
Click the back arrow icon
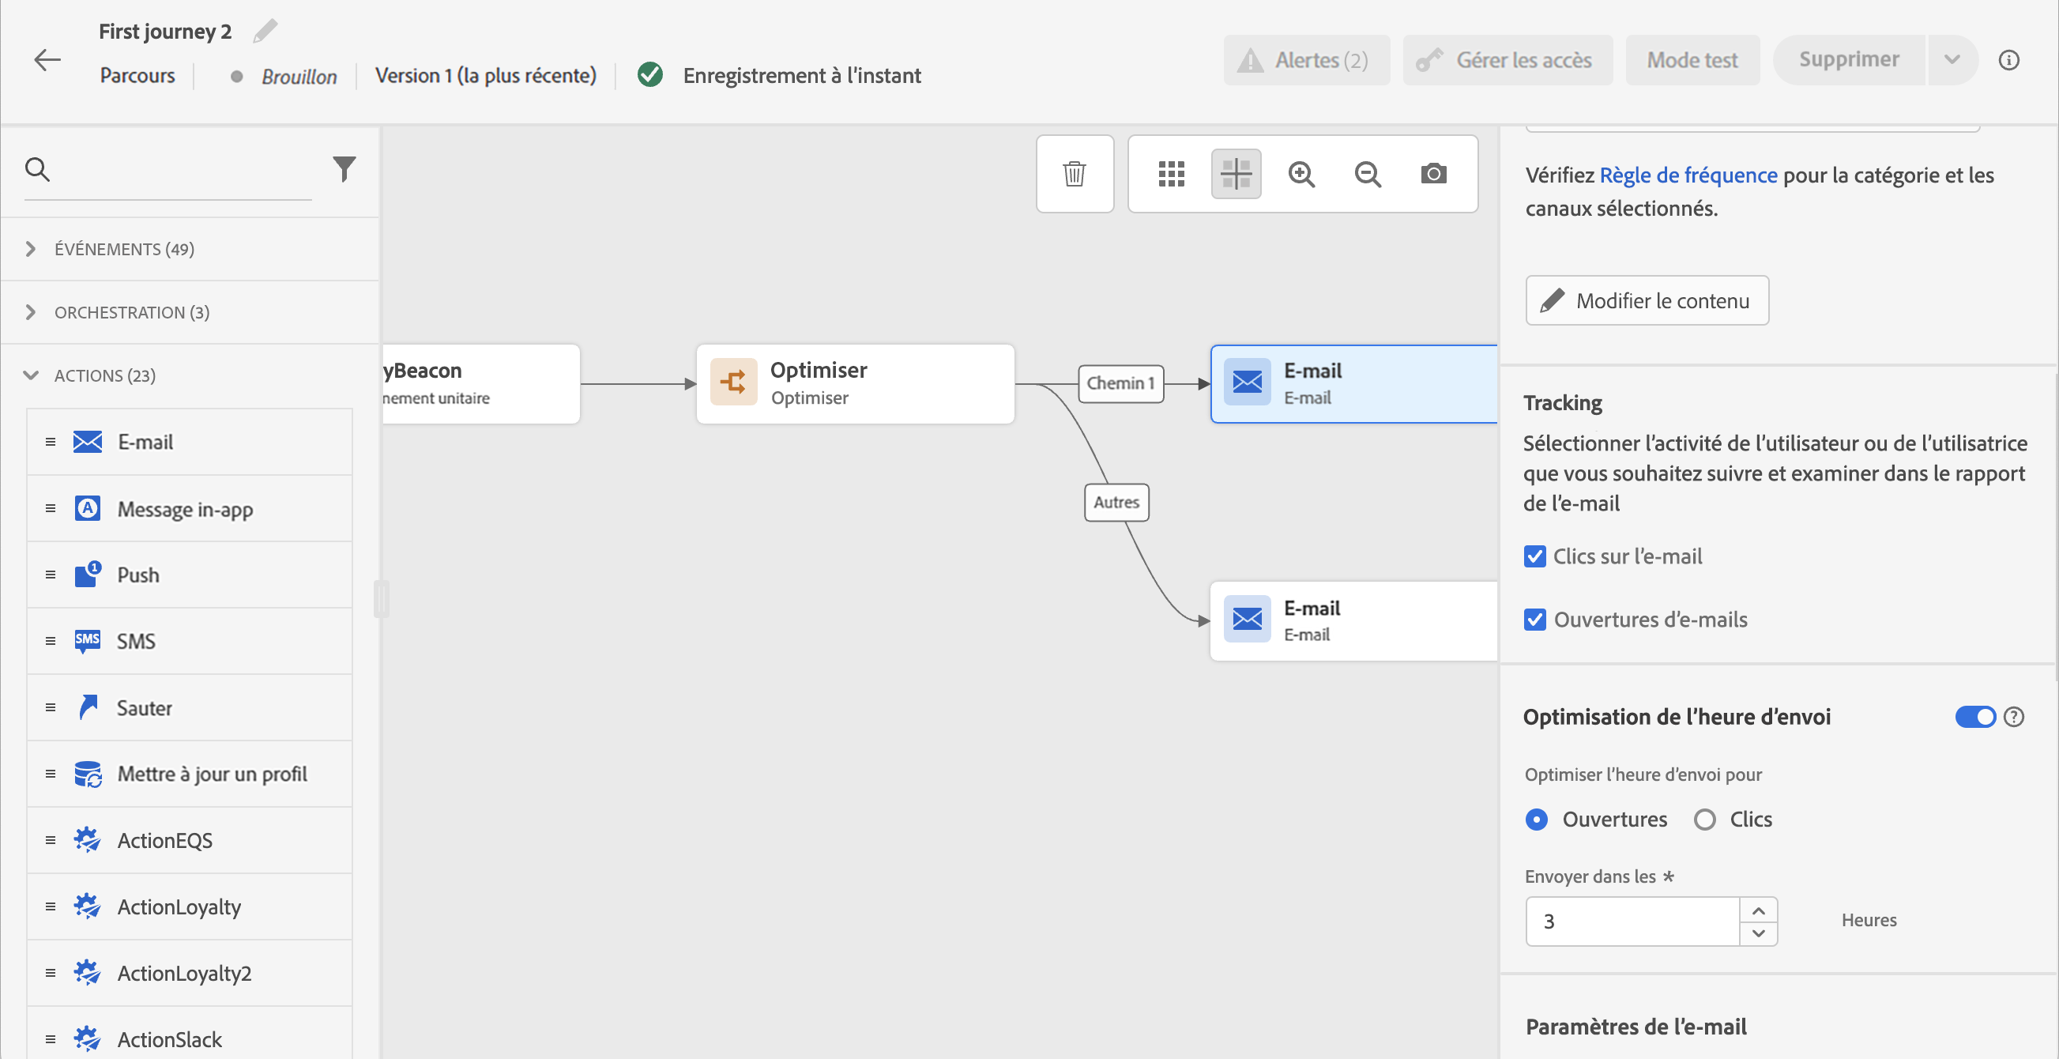click(47, 60)
